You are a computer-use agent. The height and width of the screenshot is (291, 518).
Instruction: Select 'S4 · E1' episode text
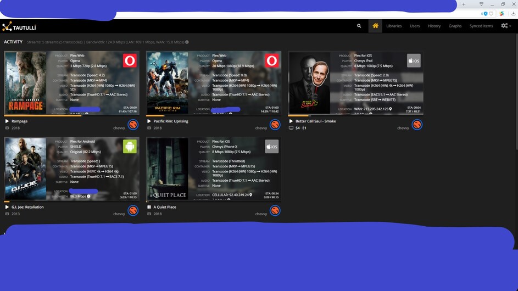(x=301, y=128)
